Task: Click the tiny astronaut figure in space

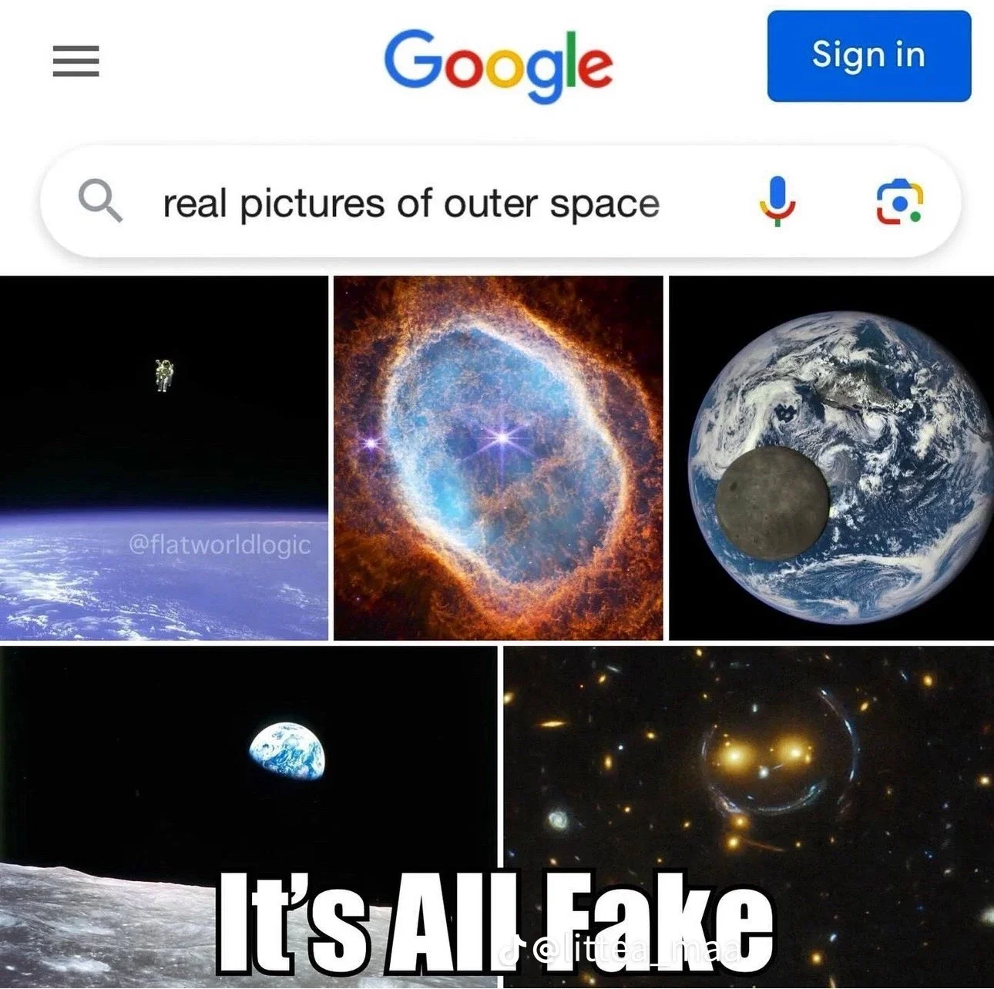Action: click(x=163, y=375)
